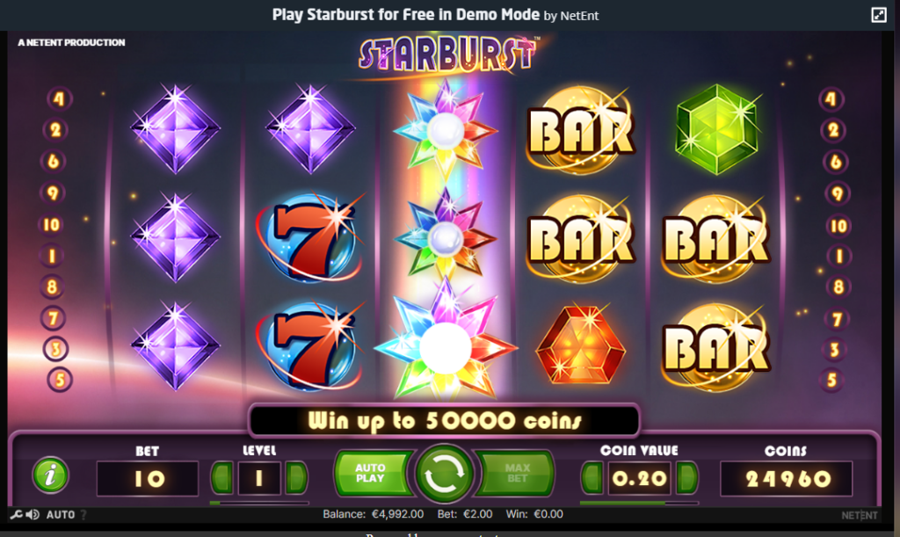Open the wrench settings icon

click(x=16, y=515)
